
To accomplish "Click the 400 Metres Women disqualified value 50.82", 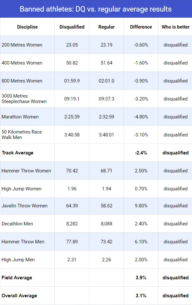I will tap(72, 63).
